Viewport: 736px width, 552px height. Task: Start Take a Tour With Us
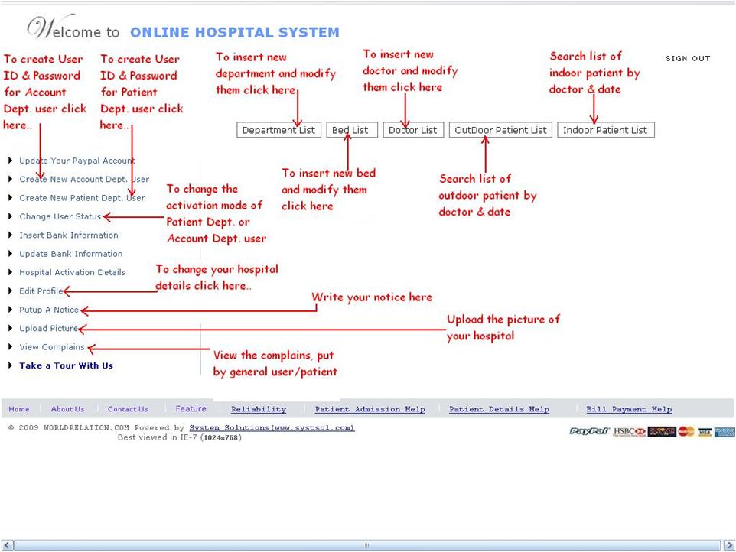(x=67, y=365)
